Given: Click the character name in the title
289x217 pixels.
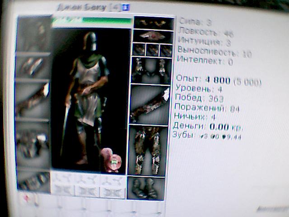Looking at the screenshot, I should pos(82,8).
